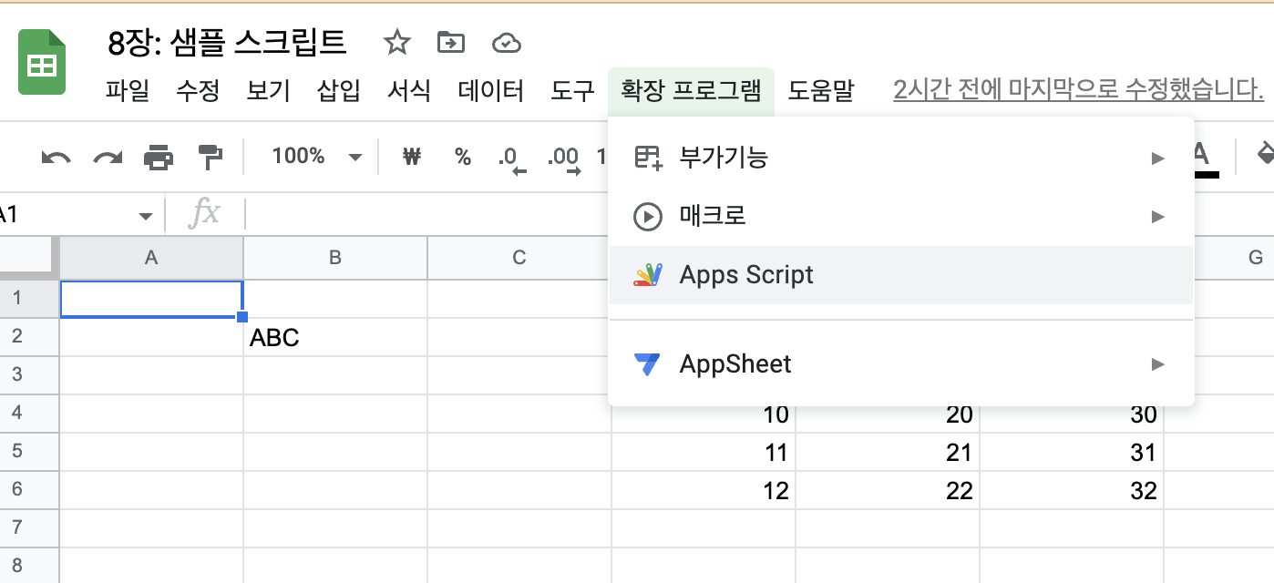Click the fx function icon

(204, 214)
